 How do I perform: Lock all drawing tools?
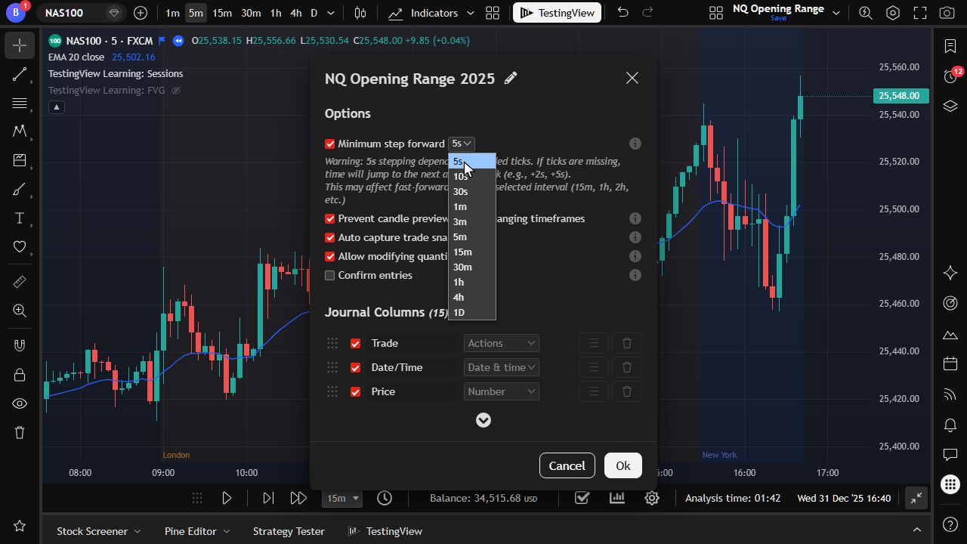[x=20, y=375]
